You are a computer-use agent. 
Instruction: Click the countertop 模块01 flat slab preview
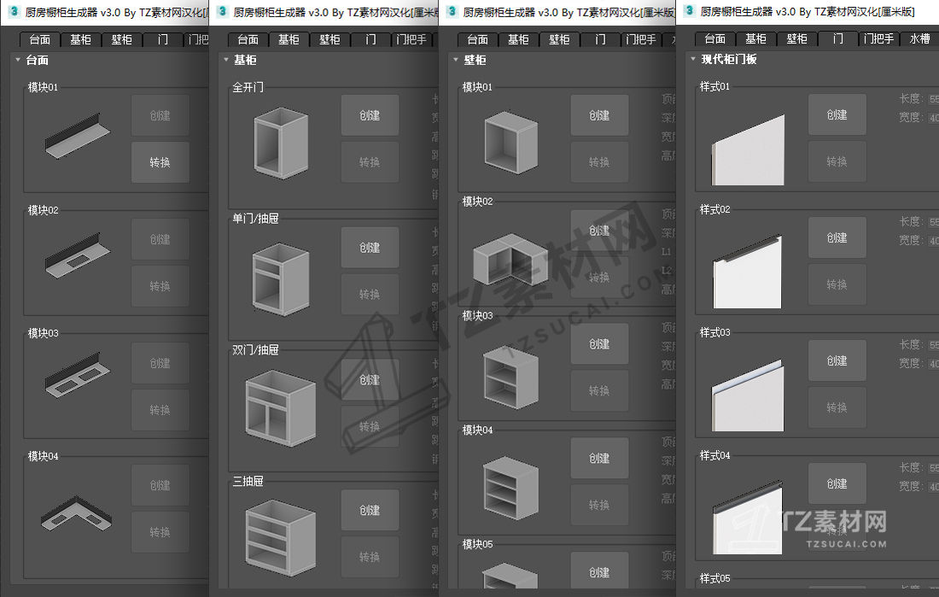77,136
